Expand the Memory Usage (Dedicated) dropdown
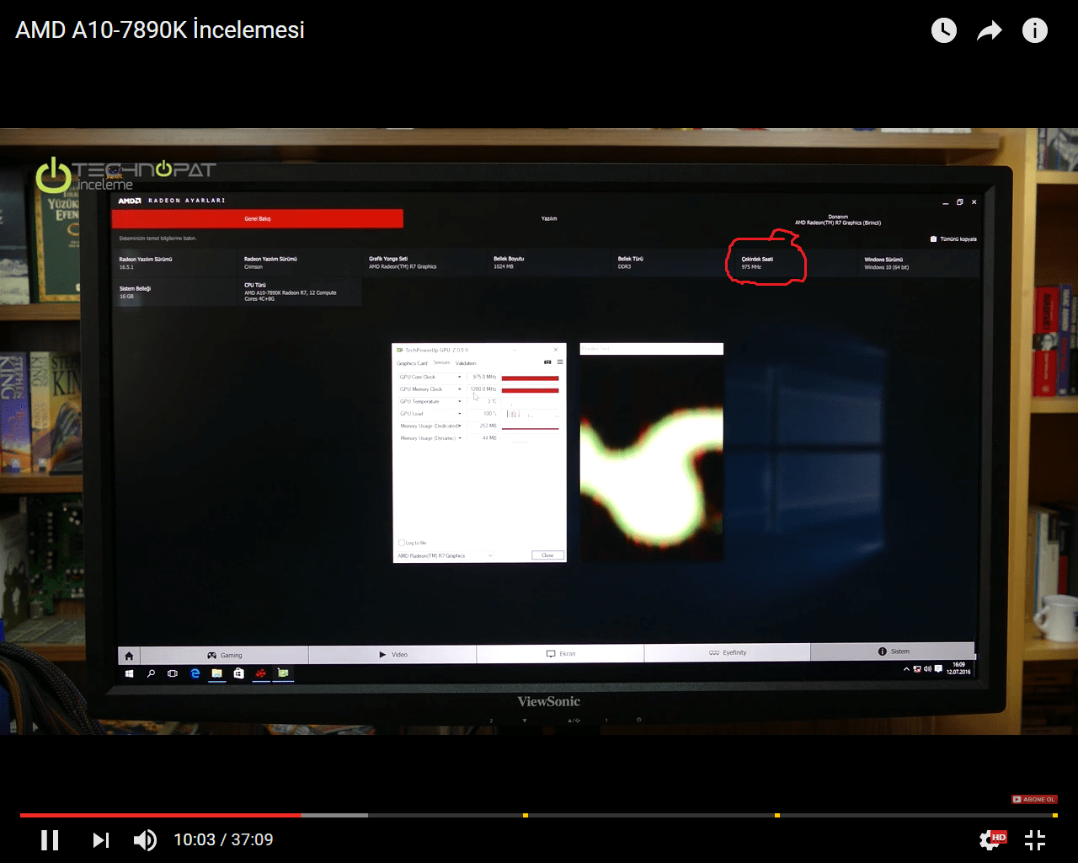Viewport: 1078px width, 863px height. (460, 426)
